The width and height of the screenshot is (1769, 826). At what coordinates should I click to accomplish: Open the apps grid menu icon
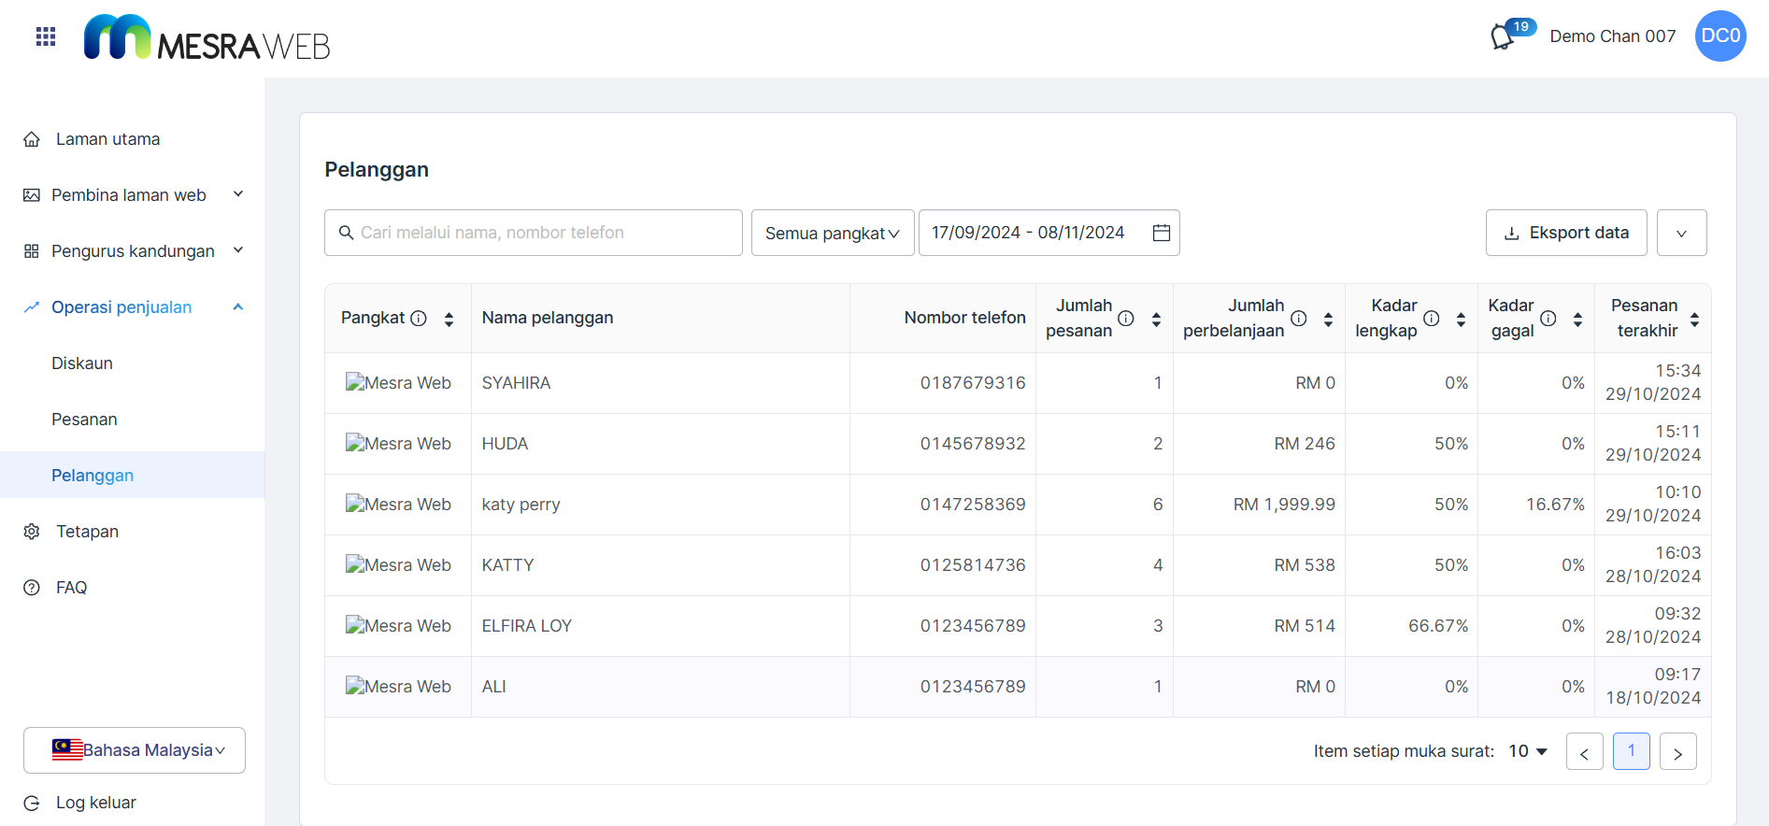(x=46, y=36)
